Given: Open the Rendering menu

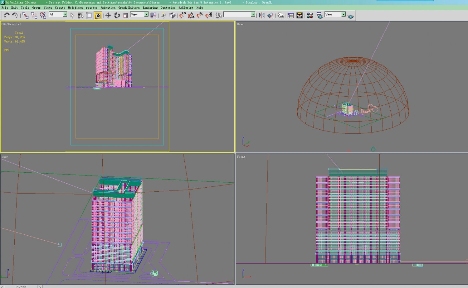Looking at the screenshot, I should pyautogui.click(x=150, y=8).
